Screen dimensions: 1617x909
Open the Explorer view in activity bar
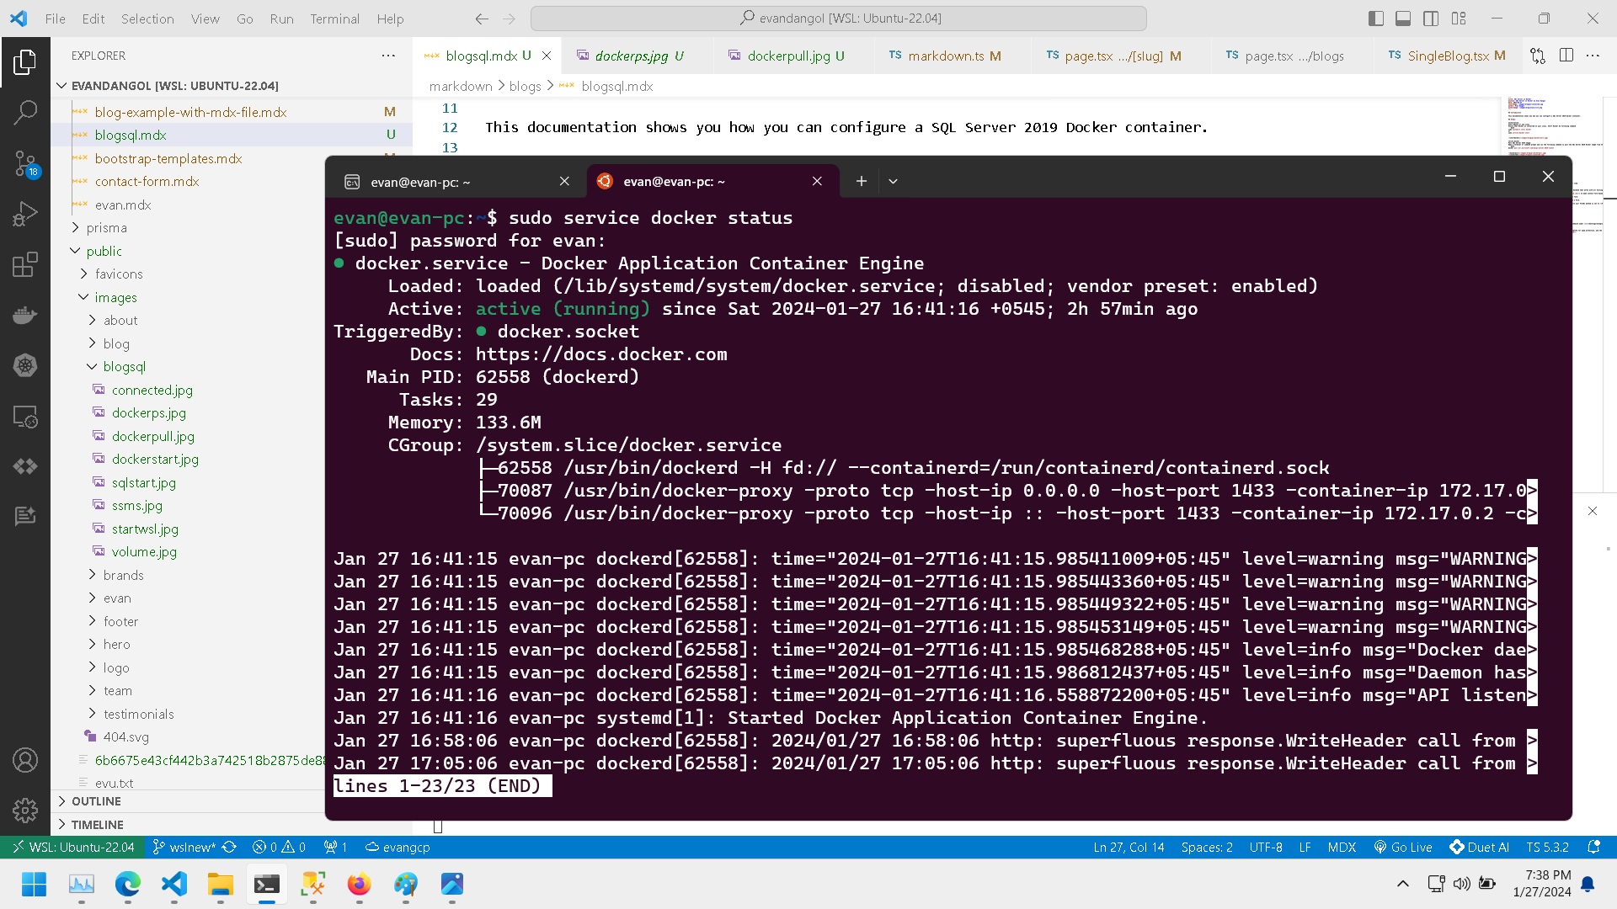click(25, 62)
